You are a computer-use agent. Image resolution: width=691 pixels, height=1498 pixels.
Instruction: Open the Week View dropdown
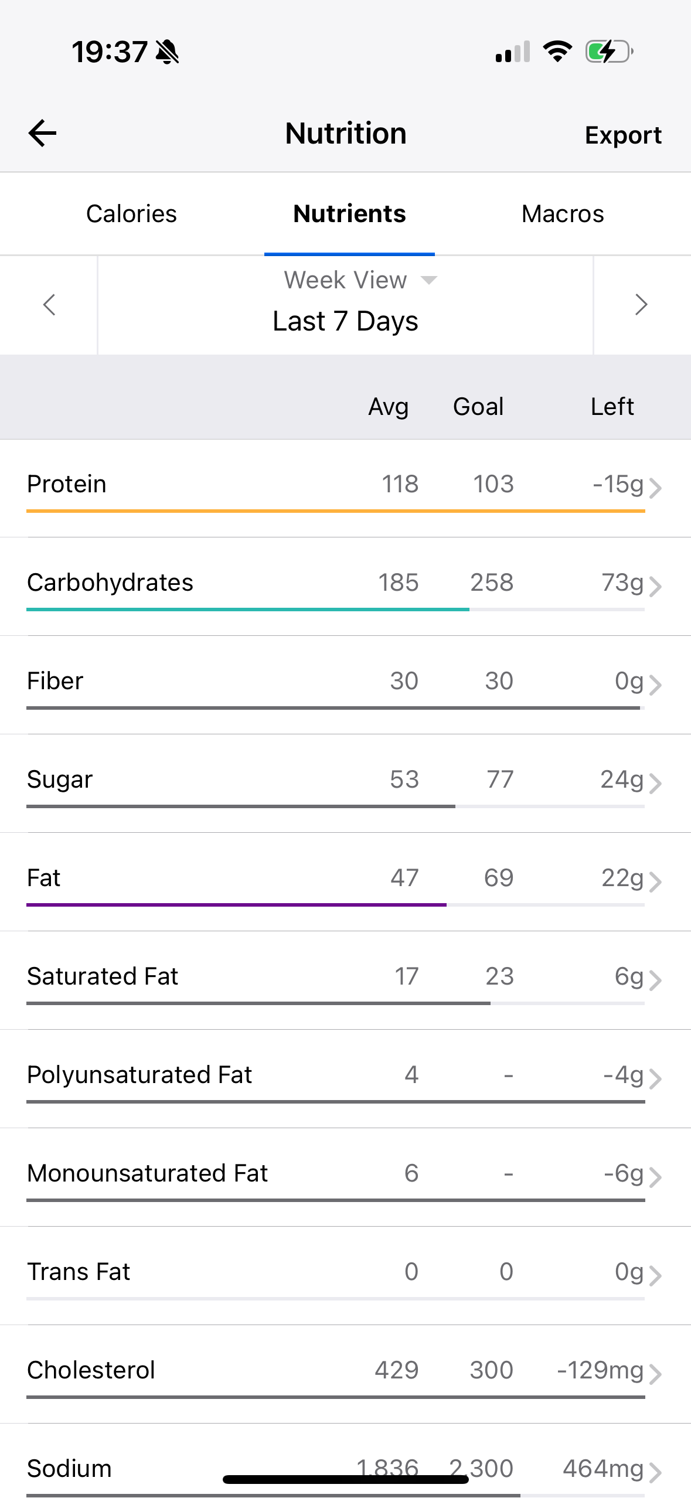point(360,280)
